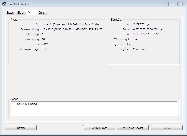Switch to the Sistem tab
This screenshot has height=136, width=187.
coord(10,12)
